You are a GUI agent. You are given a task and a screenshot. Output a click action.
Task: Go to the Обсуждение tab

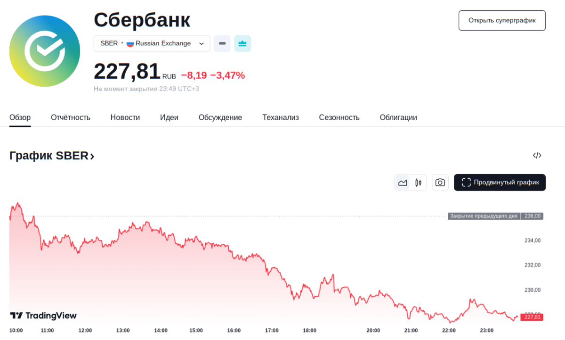click(x=220, y=117)
